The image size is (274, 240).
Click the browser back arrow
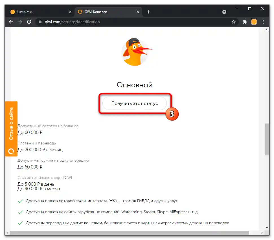(x=11, y=22)
